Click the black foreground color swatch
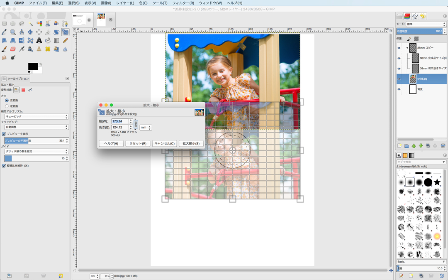This screenshot has width=448, height=280. (x=32, y=66)
